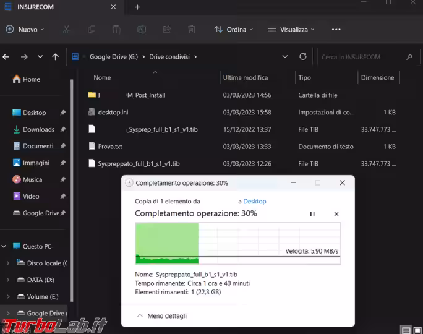Go forward with the right arrow

(24, 57)
